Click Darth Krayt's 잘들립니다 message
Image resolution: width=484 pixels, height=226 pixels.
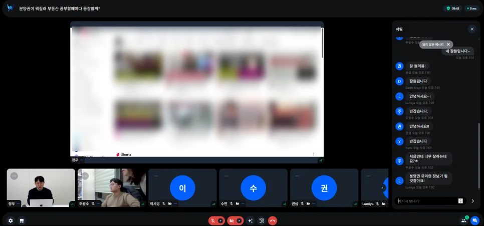coord(418,81)
